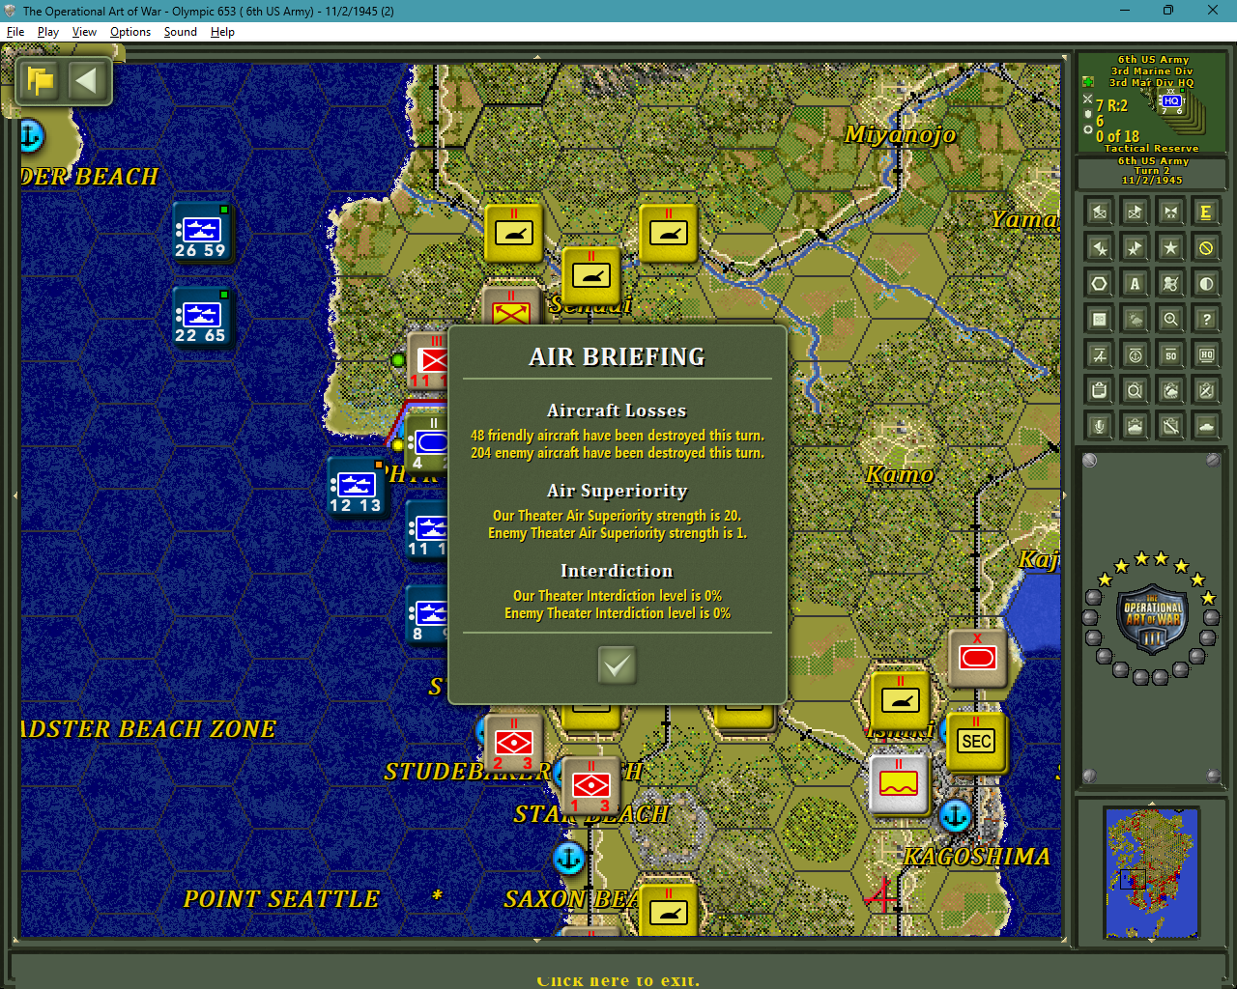This screenshot has width=1237, height=989.
Task: Click '3rd Marine Div' label
Action: (1152, 71)
